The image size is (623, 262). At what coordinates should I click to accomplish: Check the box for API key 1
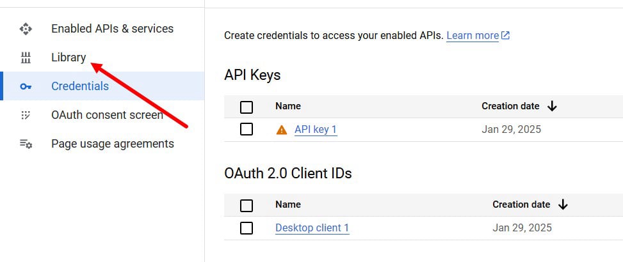click(247, 129)
